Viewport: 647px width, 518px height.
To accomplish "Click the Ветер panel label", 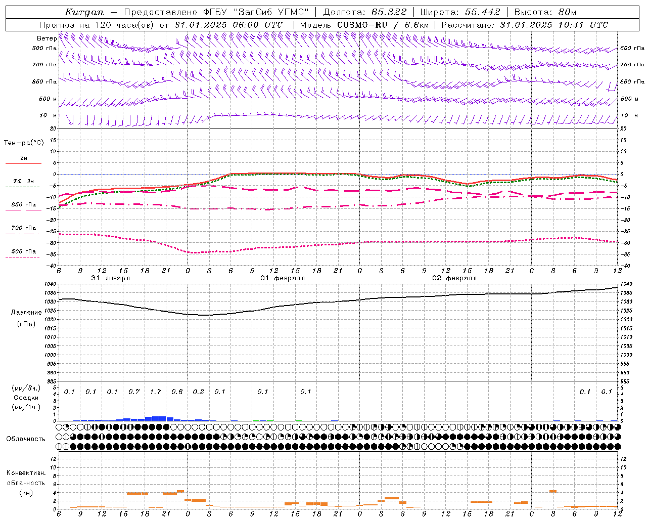I will [x=47, y=38].
